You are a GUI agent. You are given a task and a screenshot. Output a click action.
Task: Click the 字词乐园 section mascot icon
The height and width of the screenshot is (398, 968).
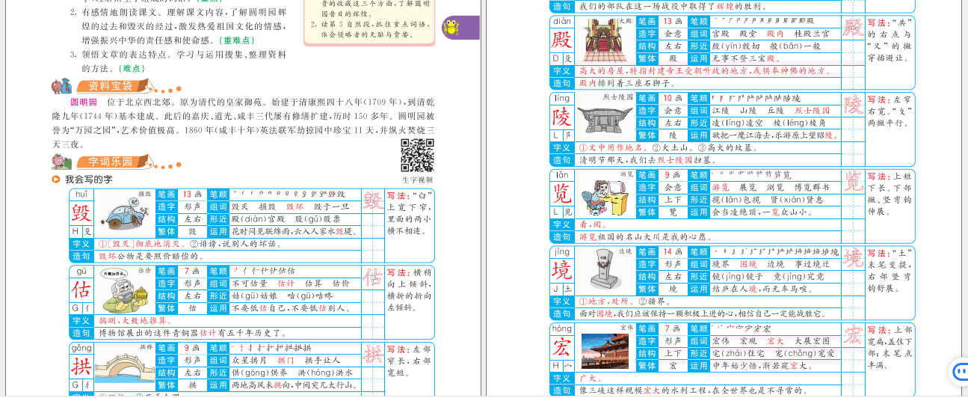click(x=62, y=161)
